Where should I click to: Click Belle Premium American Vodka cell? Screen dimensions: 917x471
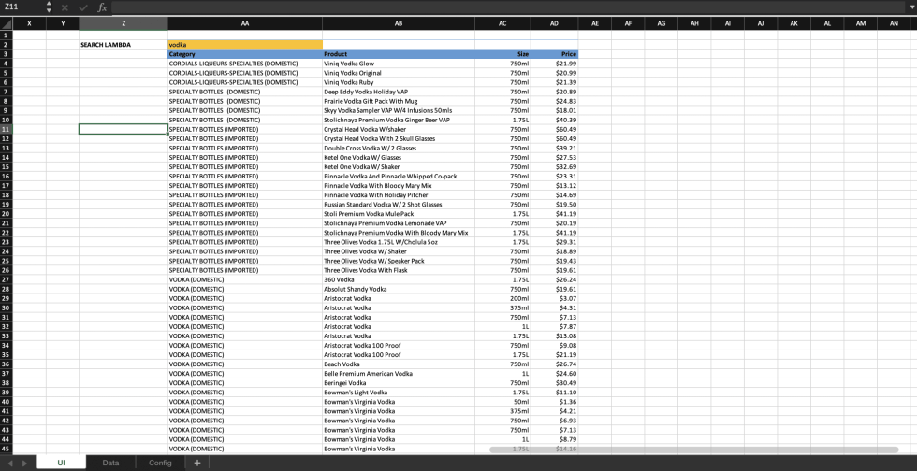pyautogui.click(x=399, y=374)
